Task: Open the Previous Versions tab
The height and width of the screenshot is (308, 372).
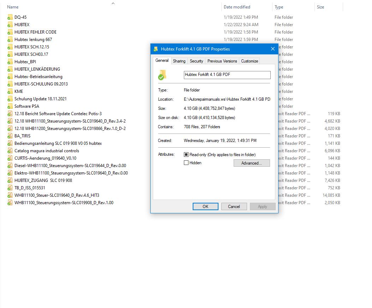Action: coord(222,61)
